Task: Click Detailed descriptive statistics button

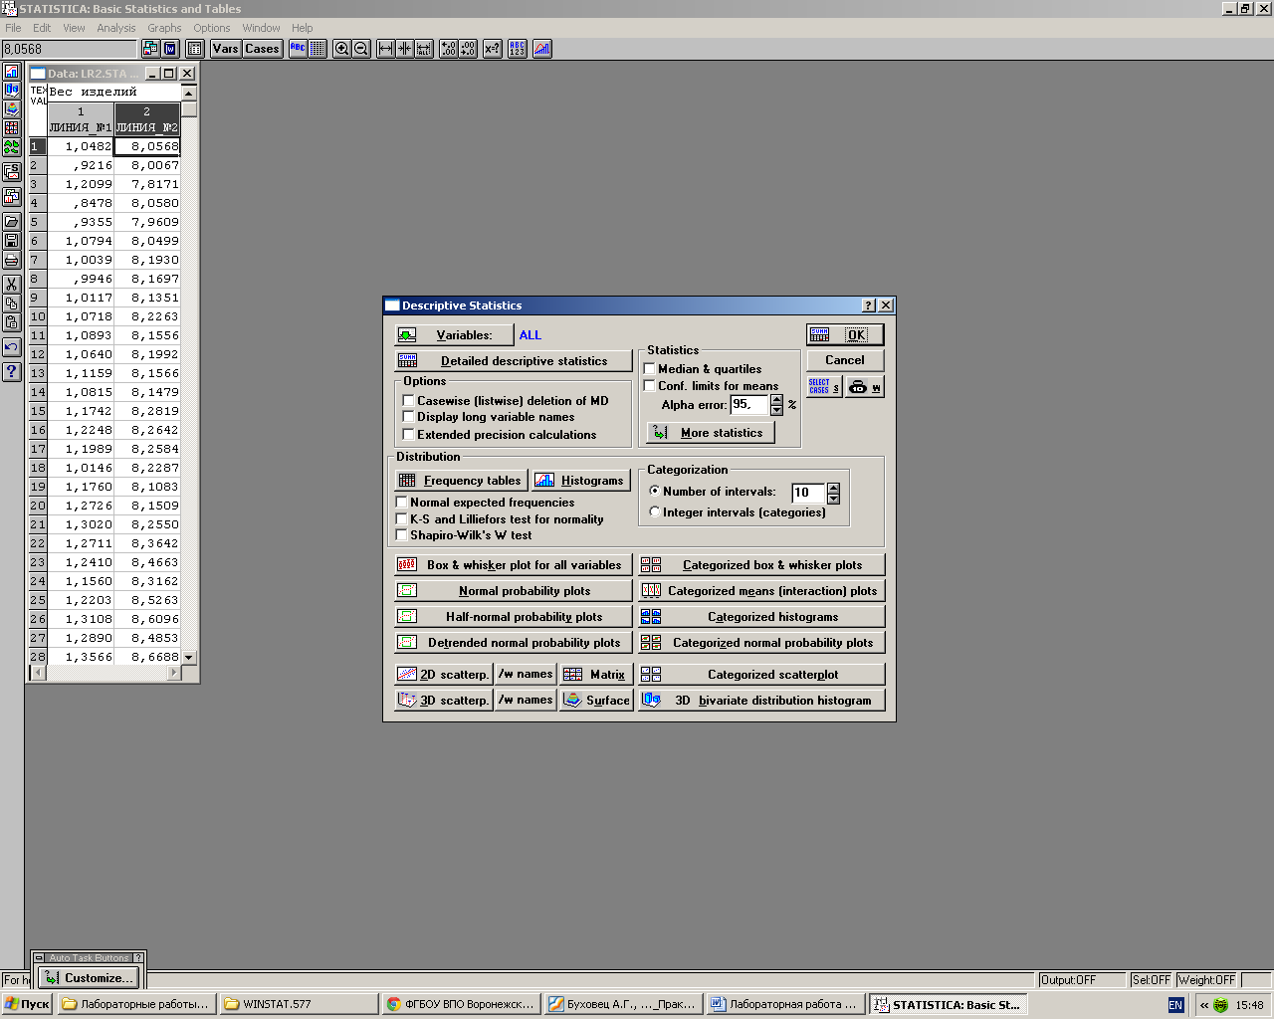Action: [x=514, y=361]
